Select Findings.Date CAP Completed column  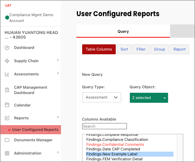pyautogui.click(x=113, y=149)
